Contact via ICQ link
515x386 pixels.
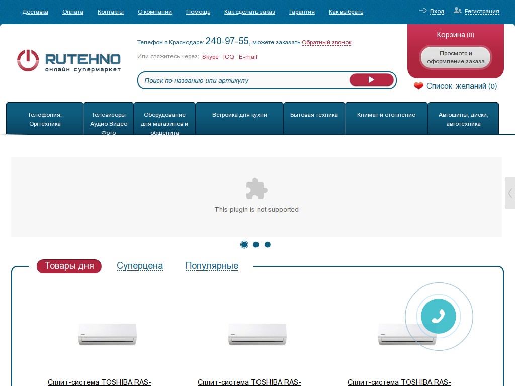pos(229,57)
